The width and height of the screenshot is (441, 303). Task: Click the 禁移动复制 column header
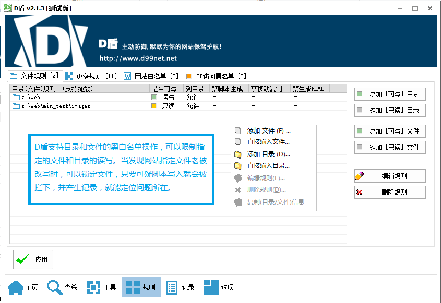tap(270, 89)
